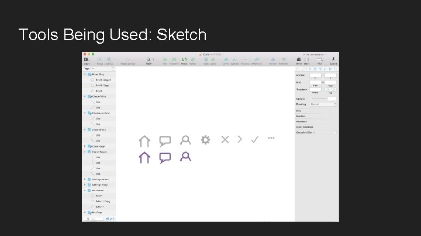Click the Position Y input field
Viewport: 421px width, 236px height.
(x=330, y=75)
